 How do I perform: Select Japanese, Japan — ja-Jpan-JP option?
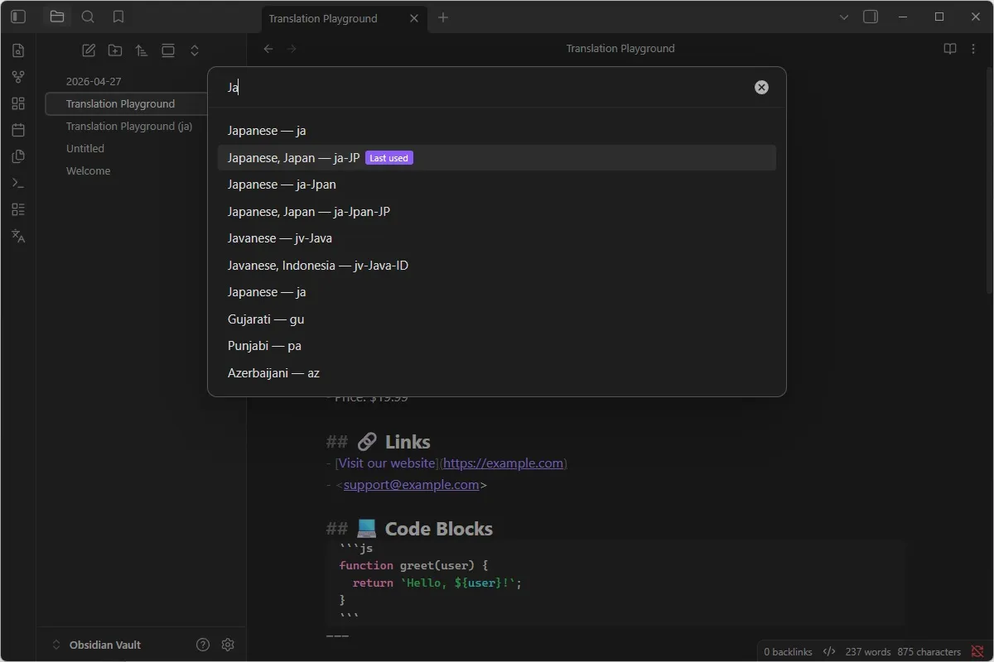497,212
